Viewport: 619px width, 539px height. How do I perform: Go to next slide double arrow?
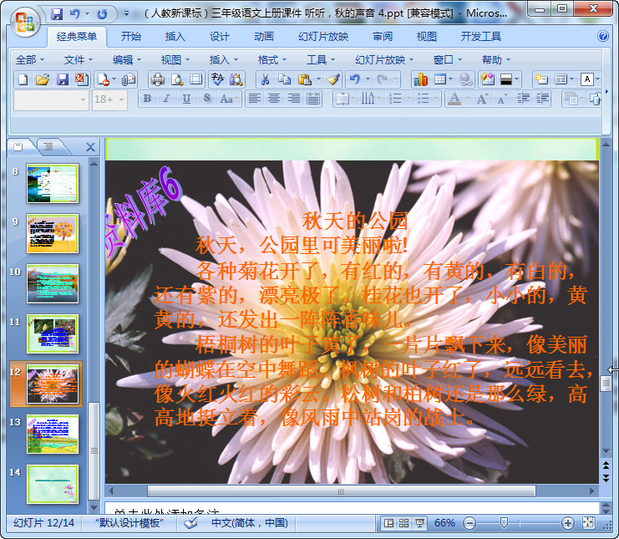(606, 479)
